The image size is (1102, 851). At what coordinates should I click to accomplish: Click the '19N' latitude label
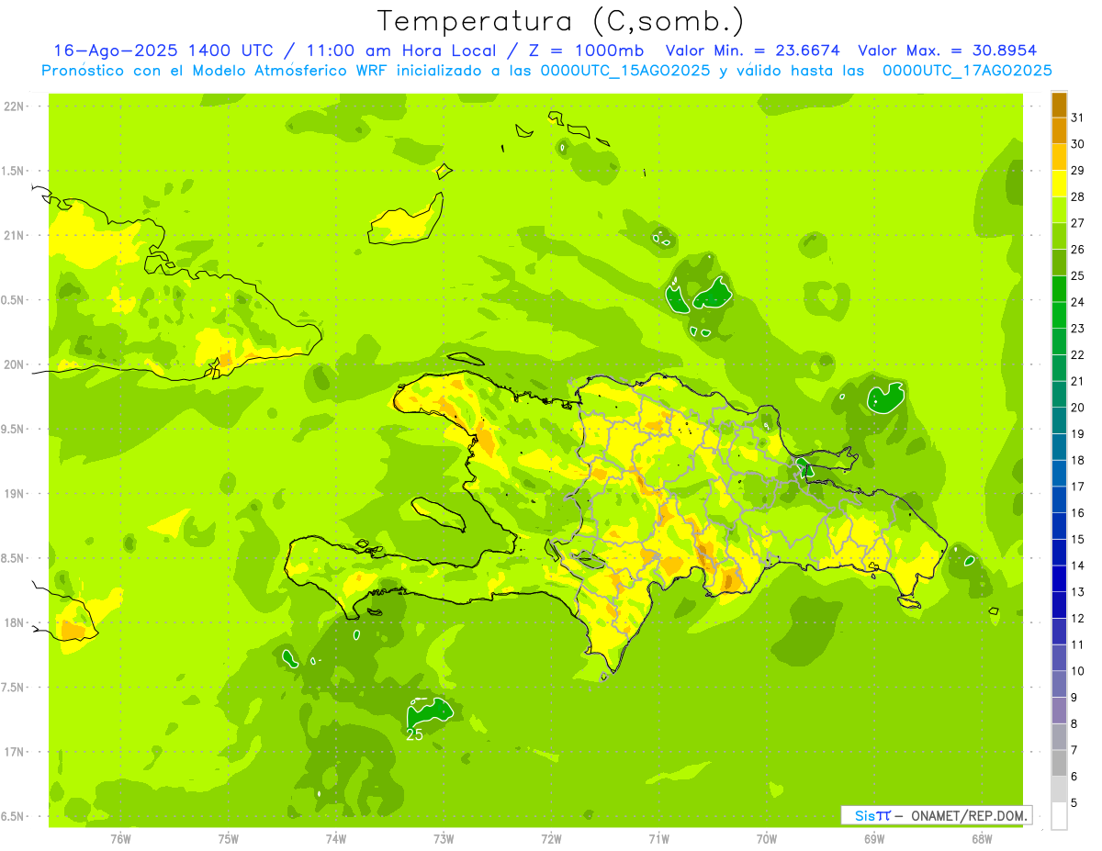click(14, 494)
